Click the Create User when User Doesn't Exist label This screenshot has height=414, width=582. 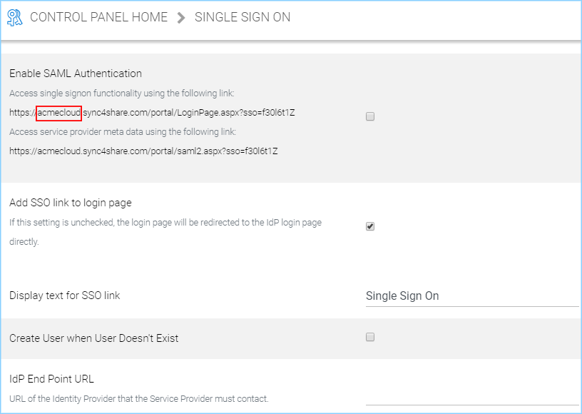tap(94, 338)
